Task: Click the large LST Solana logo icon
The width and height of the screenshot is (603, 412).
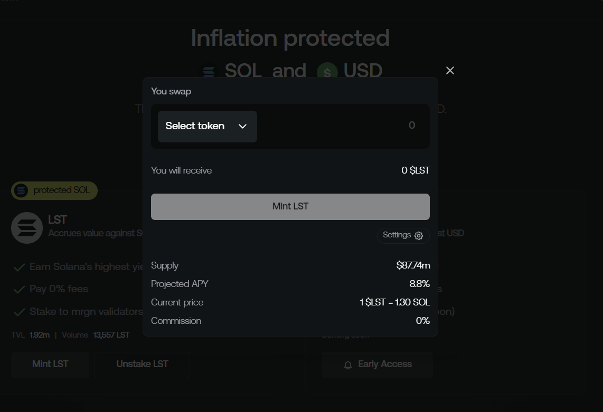Action: tap(27, 228)
